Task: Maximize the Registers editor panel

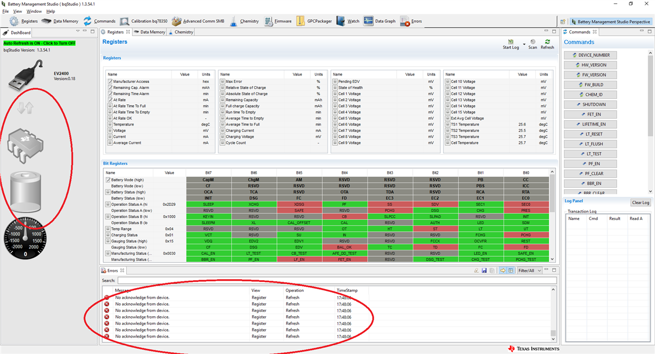Action: [554, 32]
